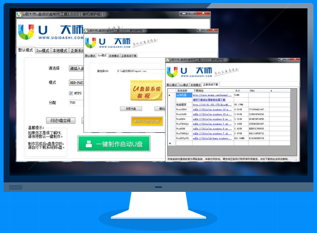Click the 601.04MB size cell
The height and width of the screenshot is (233, 317).
coord(241,138)
